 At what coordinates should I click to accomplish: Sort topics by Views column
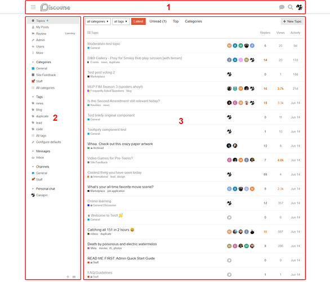(x=280, y=33)
